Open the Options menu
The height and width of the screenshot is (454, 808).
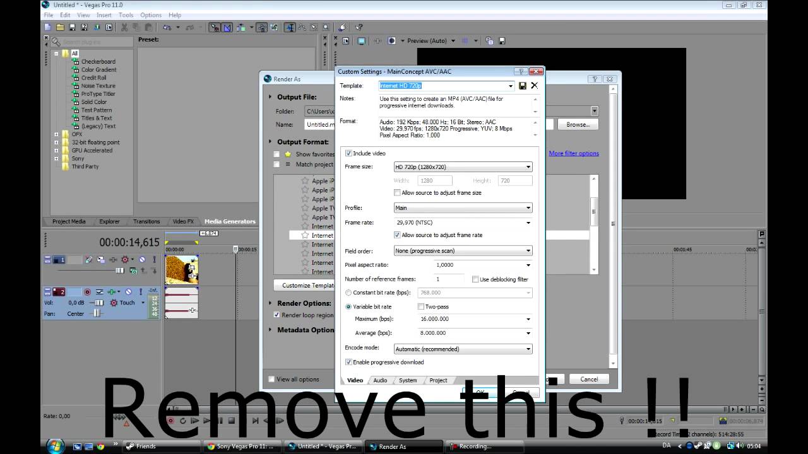151,15
